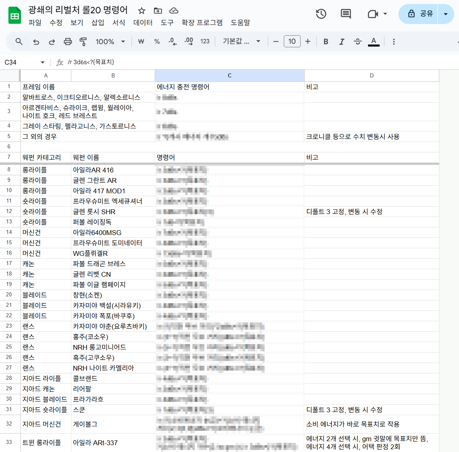Toggle bold formatting
Viewport: 459px width, 452px height.
(326, 42)
